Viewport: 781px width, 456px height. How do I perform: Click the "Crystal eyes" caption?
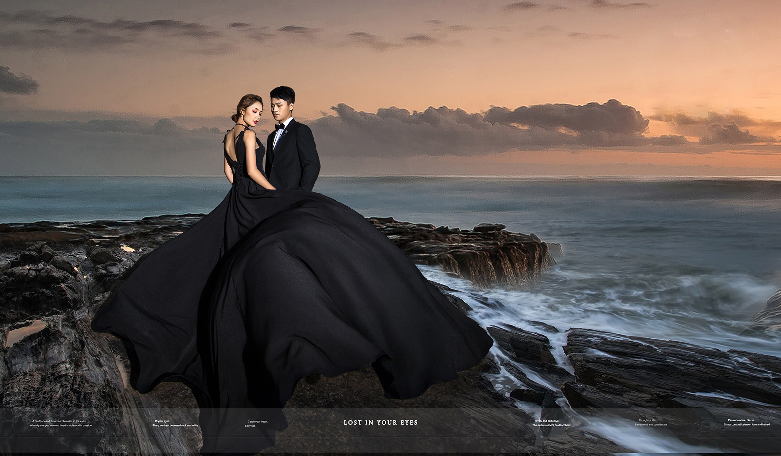point(162,421)
